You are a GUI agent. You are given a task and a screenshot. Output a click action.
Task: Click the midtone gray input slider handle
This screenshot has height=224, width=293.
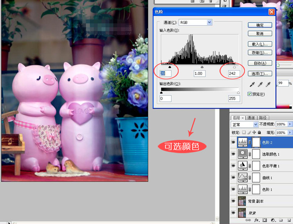tap(202, 67)
